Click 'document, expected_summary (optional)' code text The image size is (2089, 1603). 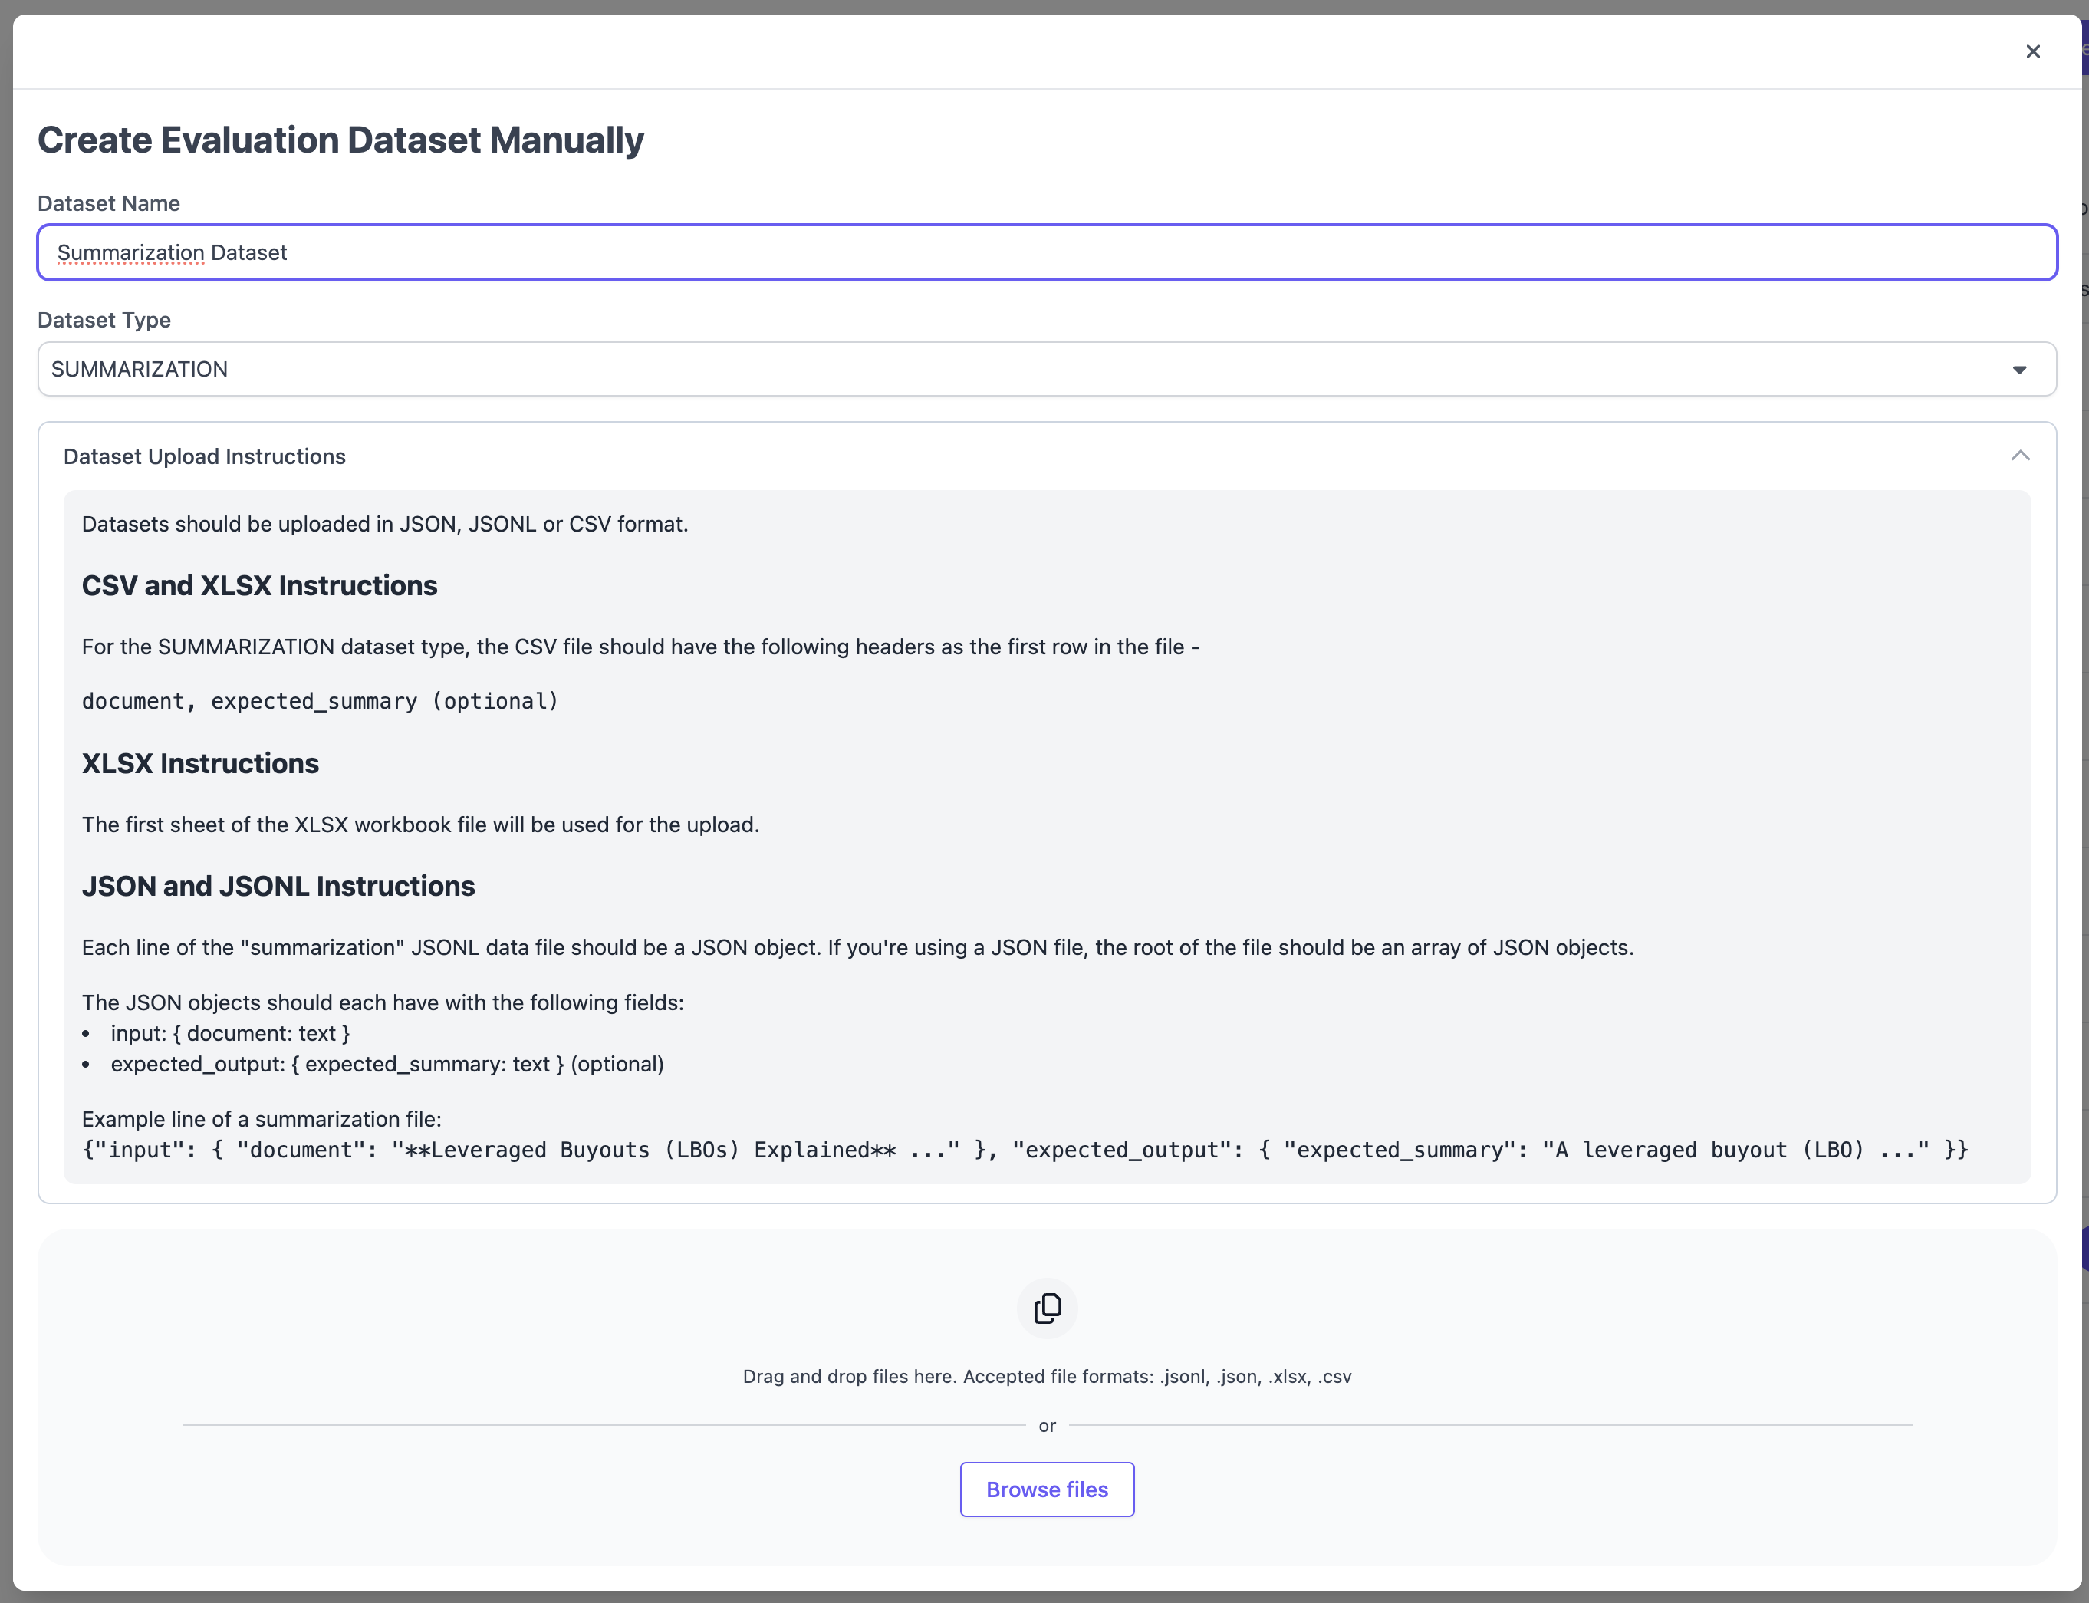tap(320, 701)
